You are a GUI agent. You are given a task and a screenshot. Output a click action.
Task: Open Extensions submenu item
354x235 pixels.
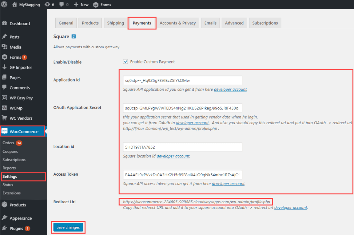coord(11,193)
